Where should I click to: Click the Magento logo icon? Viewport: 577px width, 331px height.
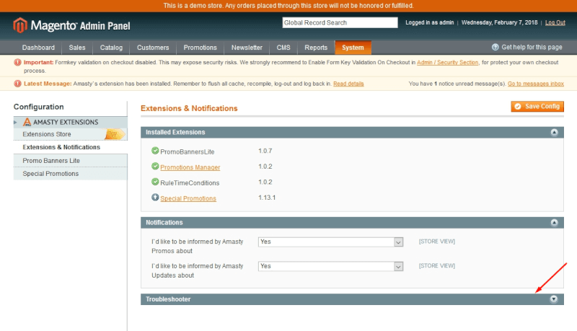coord(20,25)
